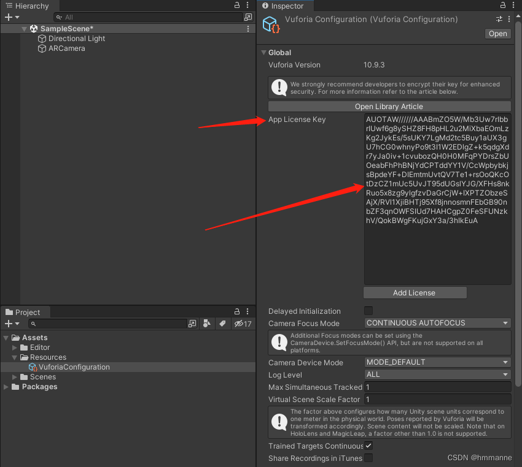Click the Max Simultaneous Tracked input field
Image resolution: width=522 pixels, height=467 pixels.
[437, 387]
